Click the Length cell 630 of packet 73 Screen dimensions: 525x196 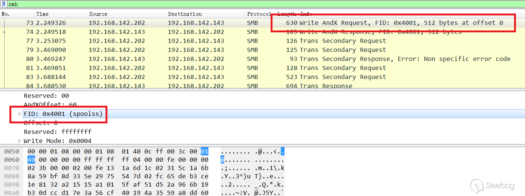[292, 23]
